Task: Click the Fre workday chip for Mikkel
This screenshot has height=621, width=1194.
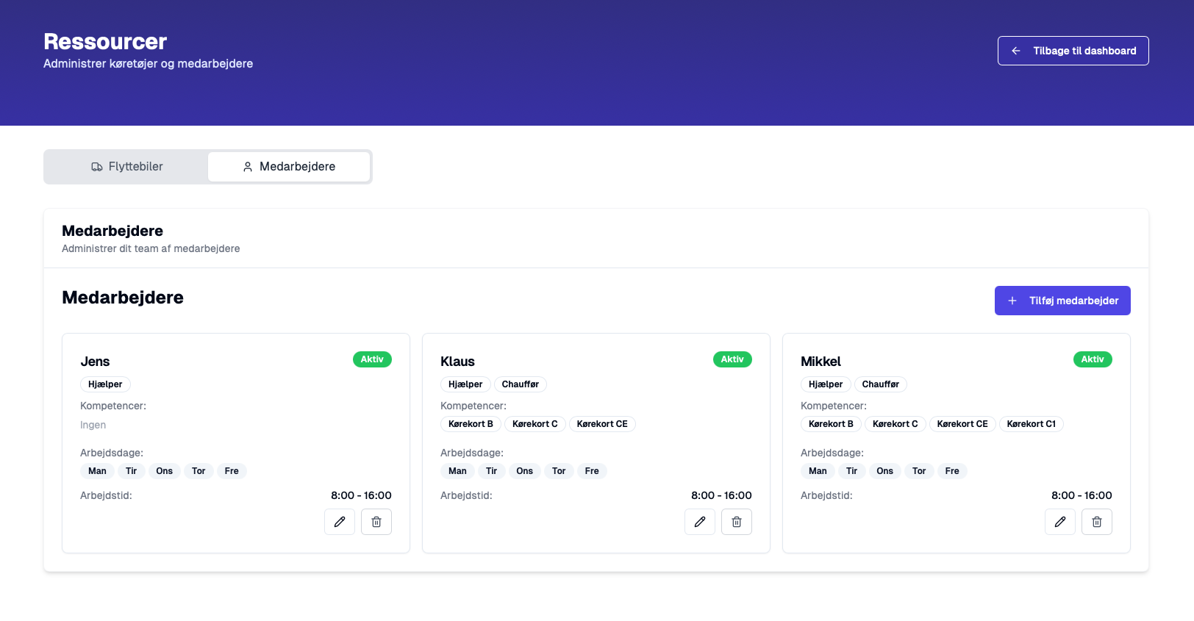Action: pyautogui.click(x=952, y=471)
